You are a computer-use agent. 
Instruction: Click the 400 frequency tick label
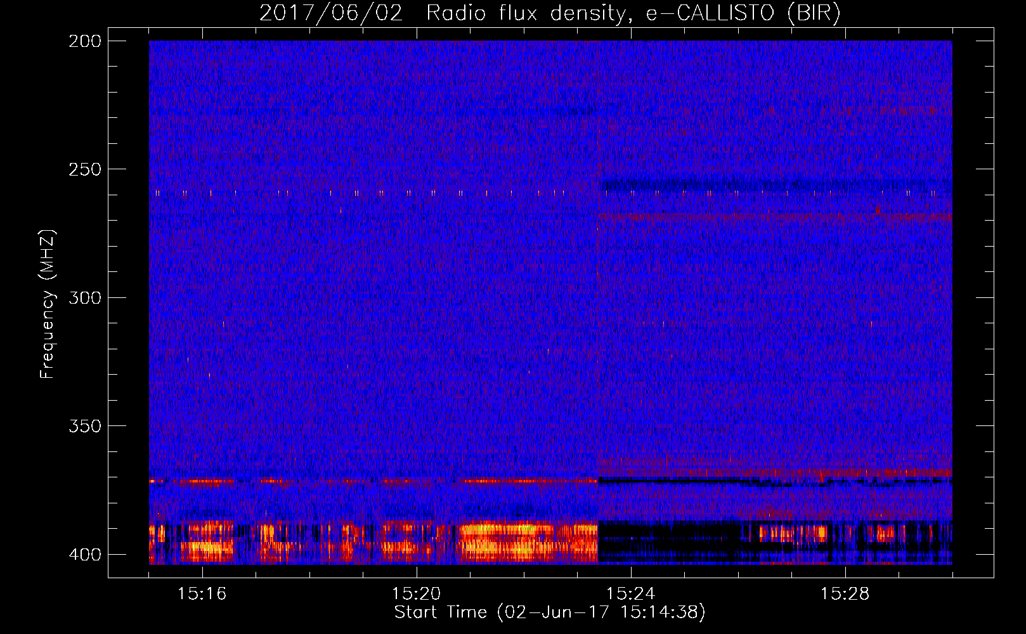click(84, 555)
